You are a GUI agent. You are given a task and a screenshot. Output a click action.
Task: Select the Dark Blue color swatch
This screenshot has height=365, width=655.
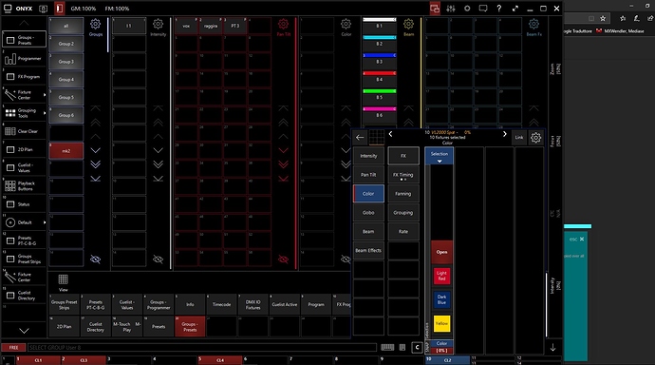(441, 299)
